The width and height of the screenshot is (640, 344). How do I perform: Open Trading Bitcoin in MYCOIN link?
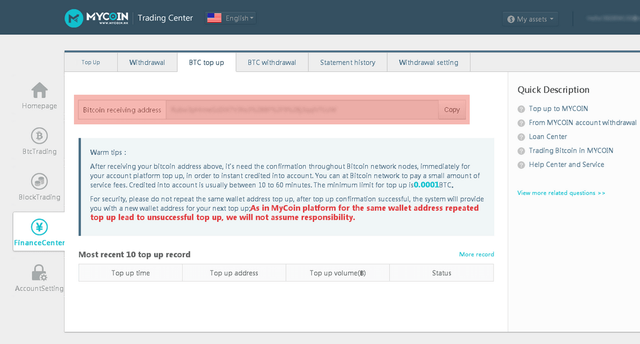pyautogui.click(x=571, y=151)
